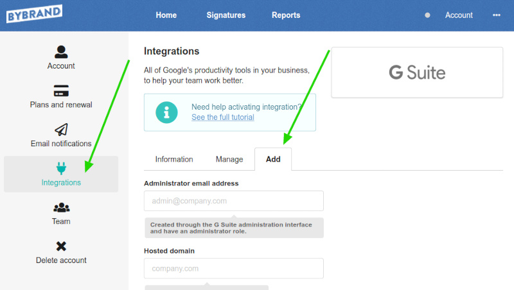Focus the Hosted domain input field

click(x=234, y=268)
